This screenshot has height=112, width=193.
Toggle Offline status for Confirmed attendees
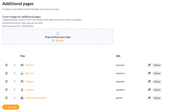point(157,98)
